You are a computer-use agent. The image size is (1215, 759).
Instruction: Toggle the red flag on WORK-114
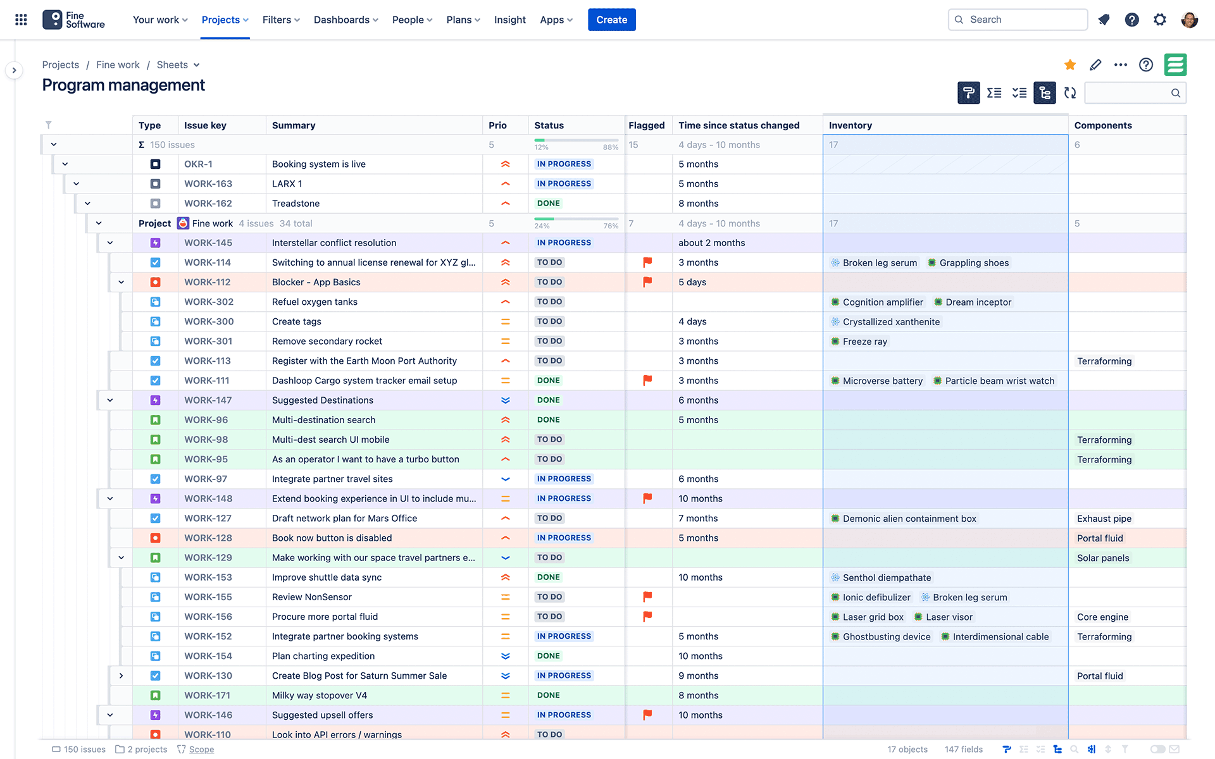click(x=647, y=262)
